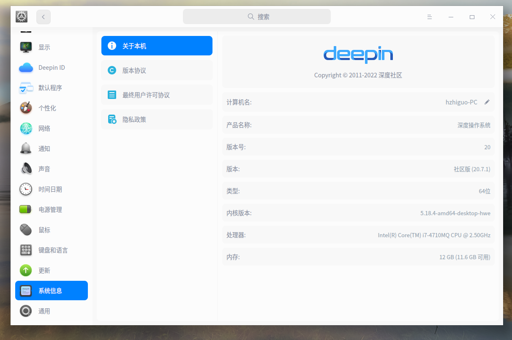Viewport: 512px width, 340px height.
Task: Edit the computer name with the pencil icon
Action: 487,102
